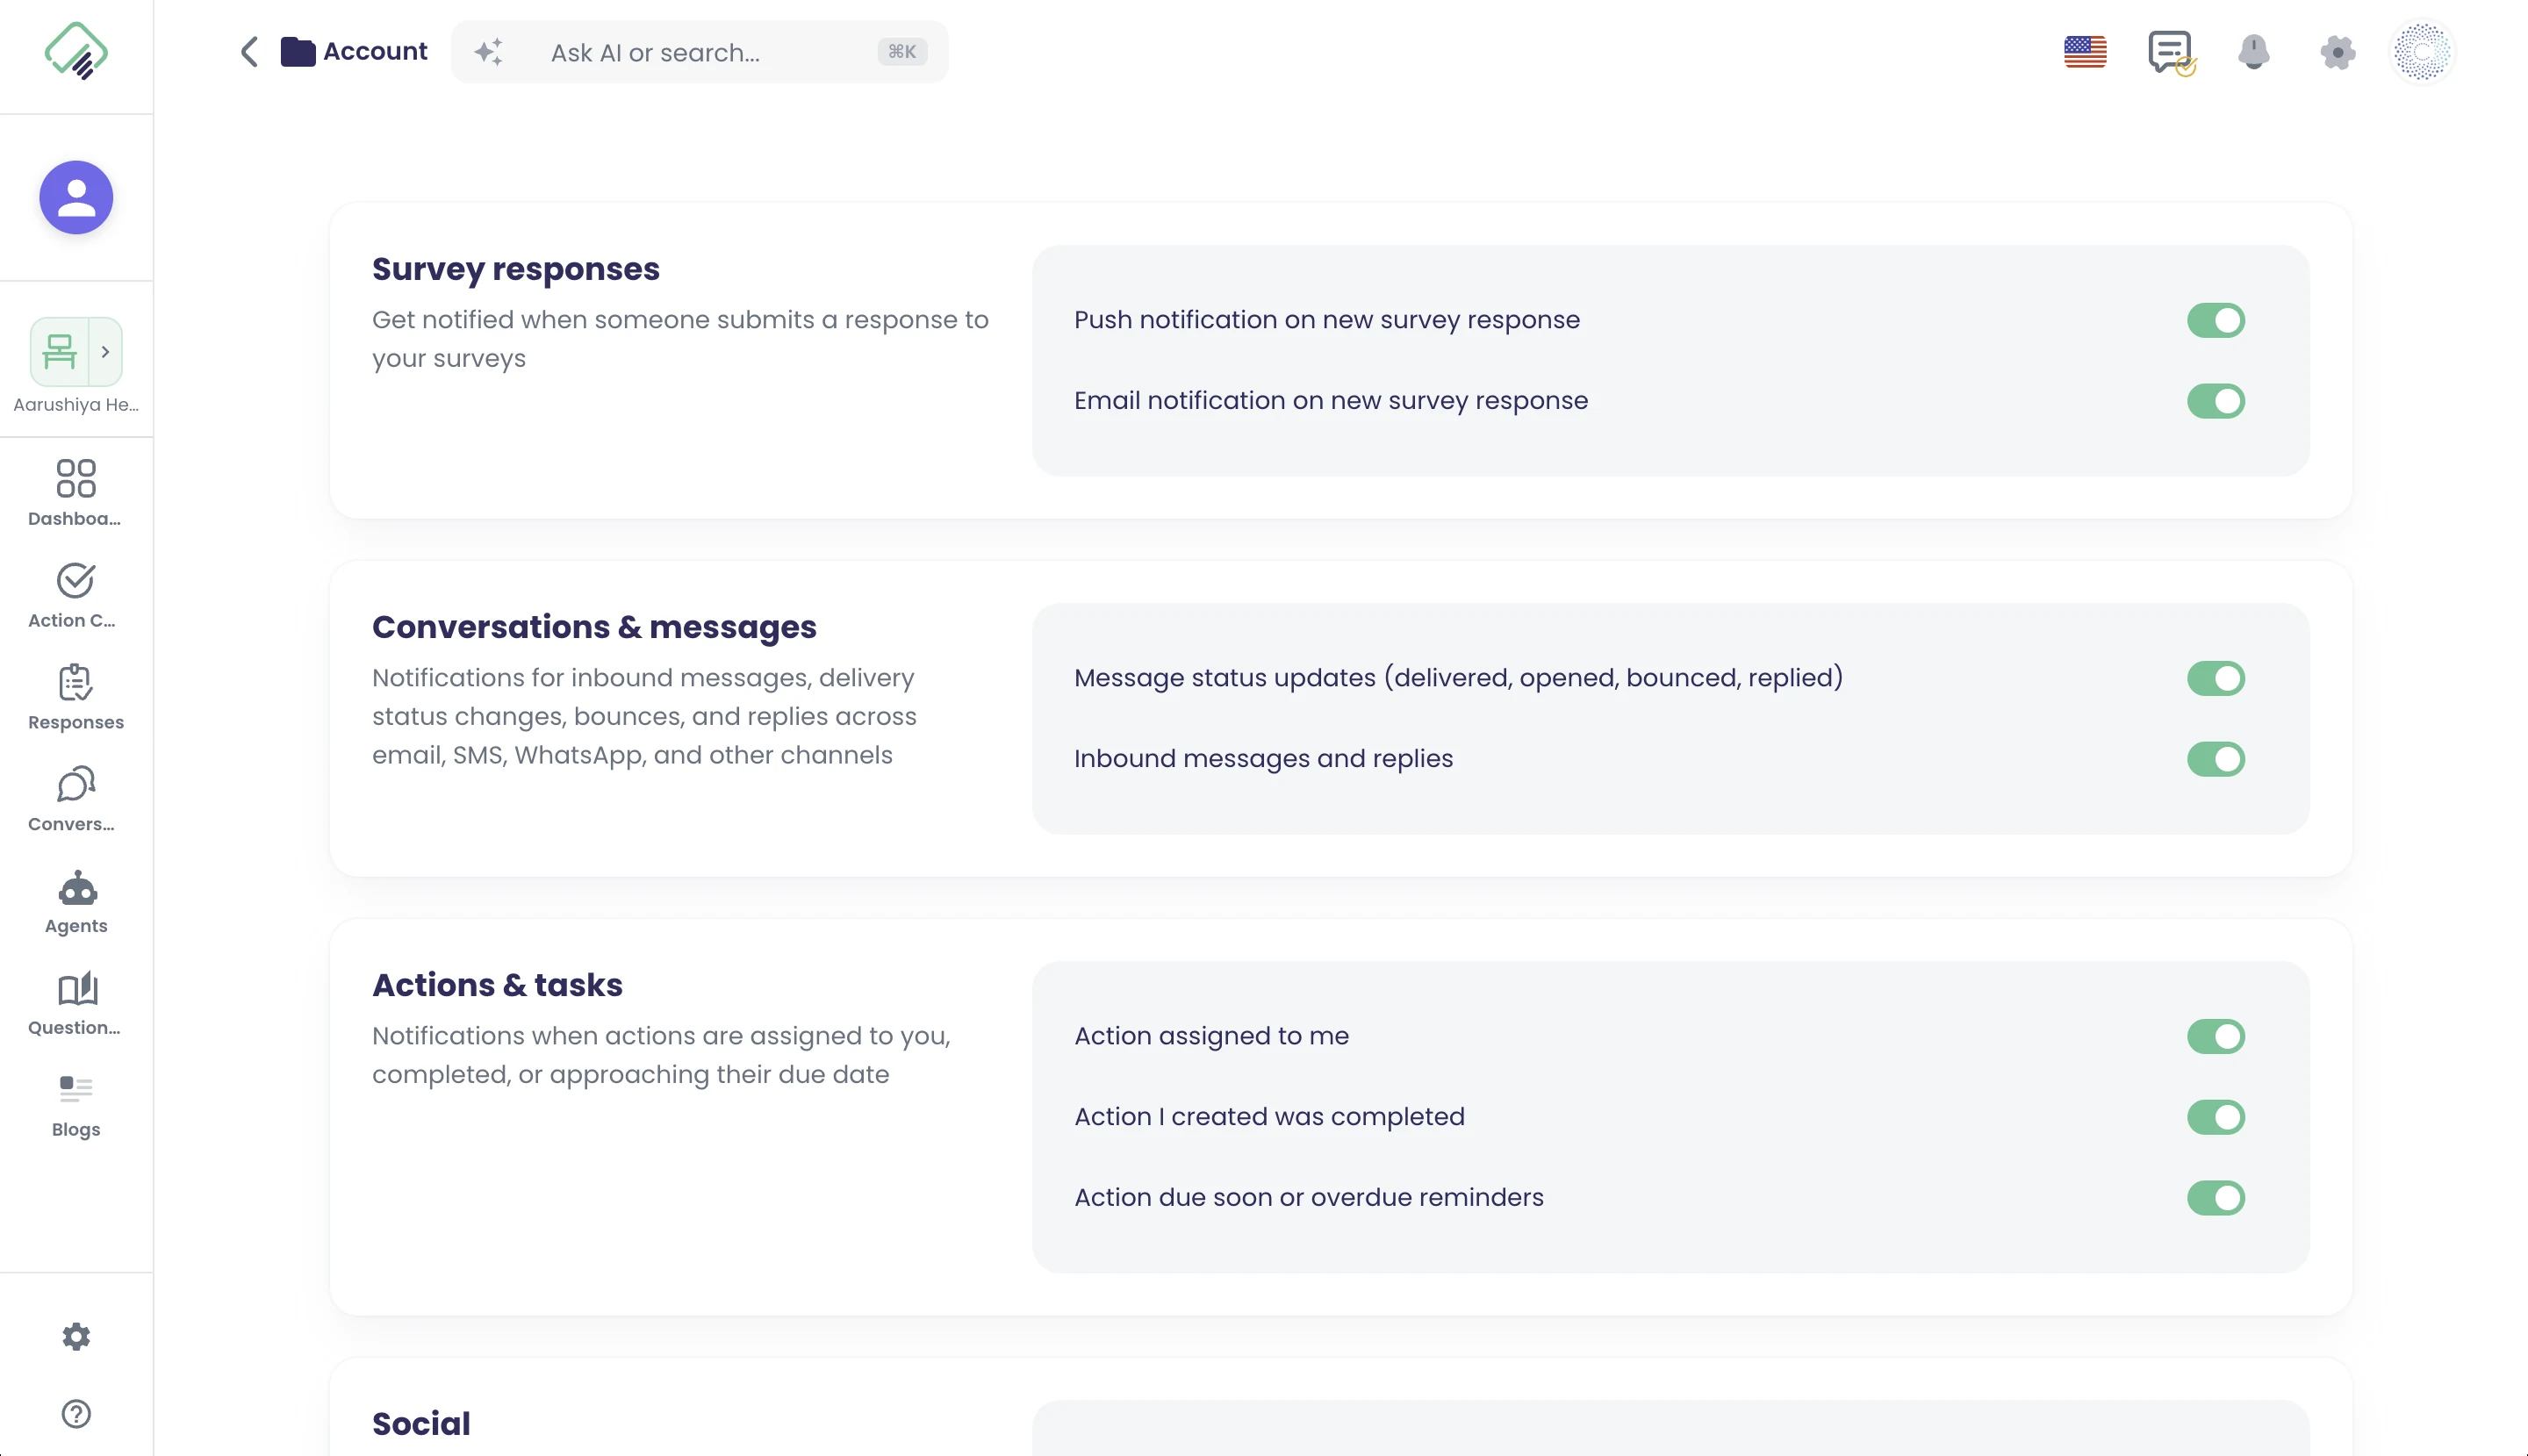
Task: Turn off inbound messages and replies
Action: [x=2215, y=759]
